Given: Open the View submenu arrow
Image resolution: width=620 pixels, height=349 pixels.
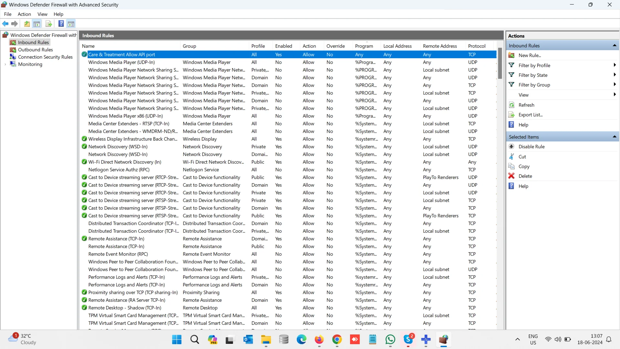Looking at the screenshot, I should pyautogui.click(x=615, y=95).
